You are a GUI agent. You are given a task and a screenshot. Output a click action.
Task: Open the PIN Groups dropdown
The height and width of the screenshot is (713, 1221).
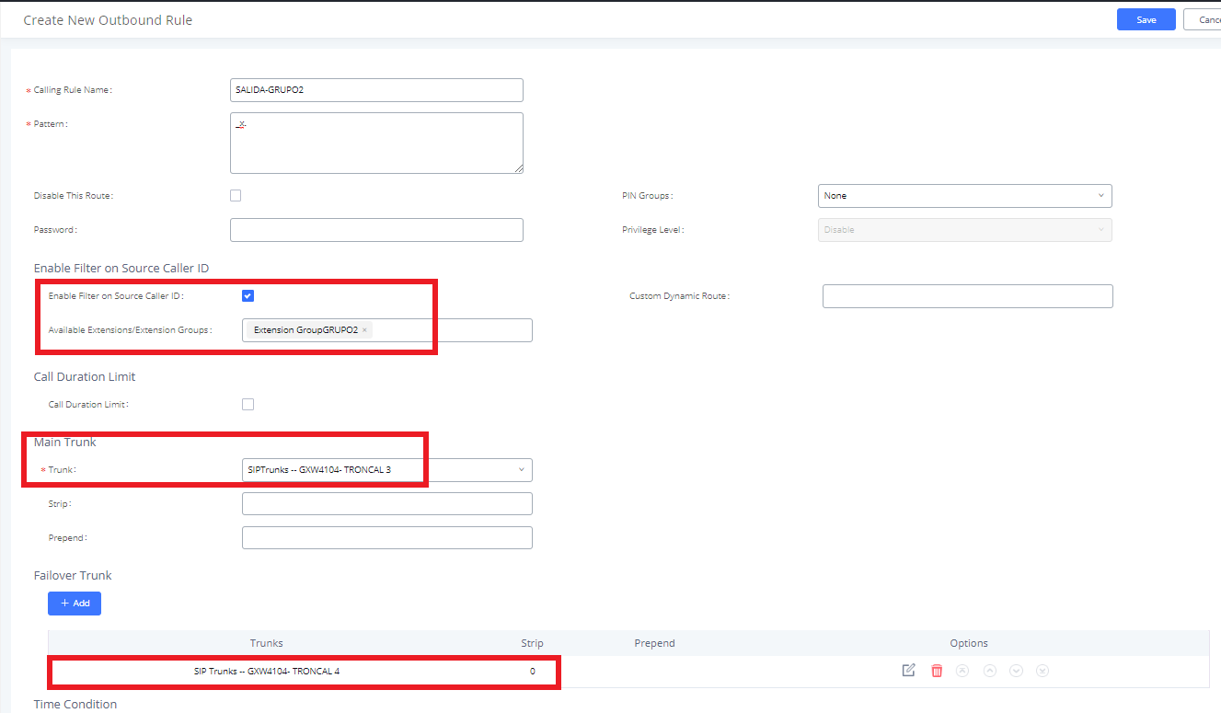click(964, 195)
